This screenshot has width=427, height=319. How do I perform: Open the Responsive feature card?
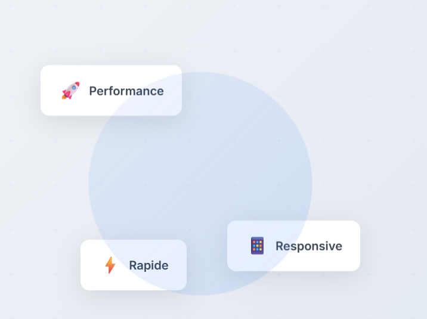(x=293, y=246)
